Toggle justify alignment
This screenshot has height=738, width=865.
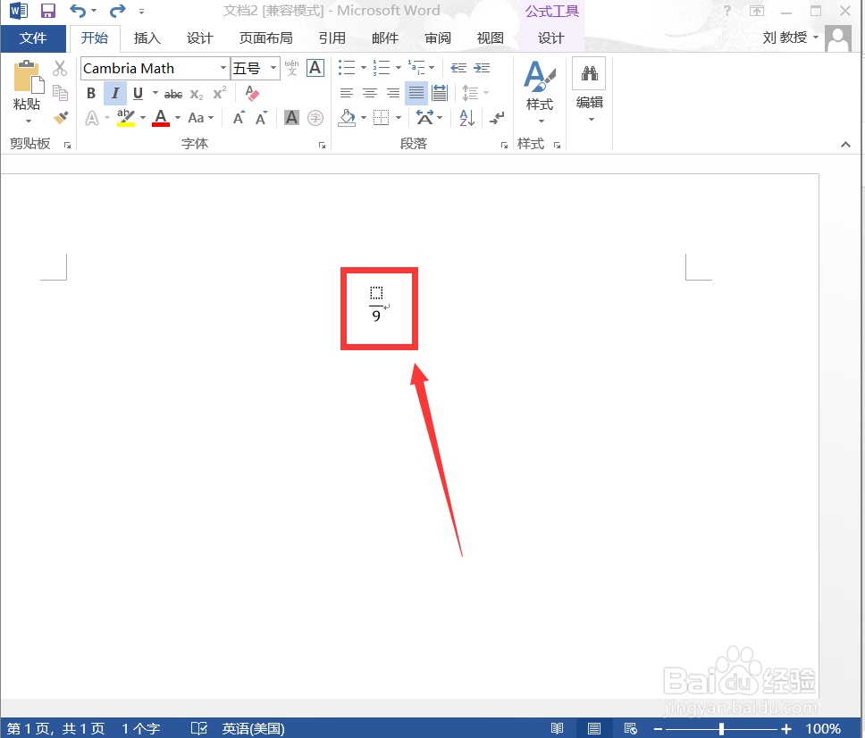pos(416,93)
